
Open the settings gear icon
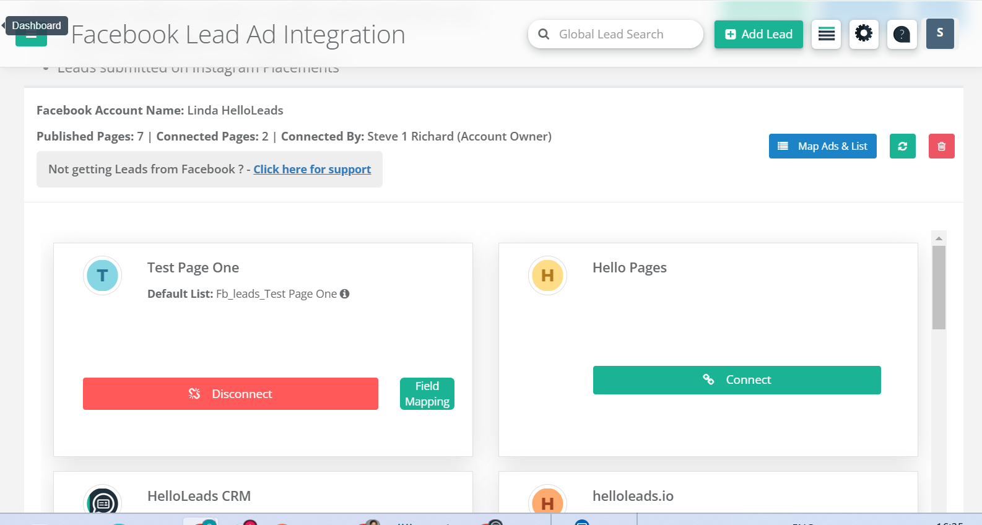click(x=864, y=34)
